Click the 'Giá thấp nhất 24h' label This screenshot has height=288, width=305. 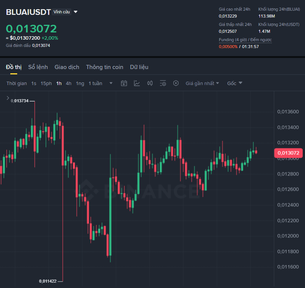pos(235,24)
